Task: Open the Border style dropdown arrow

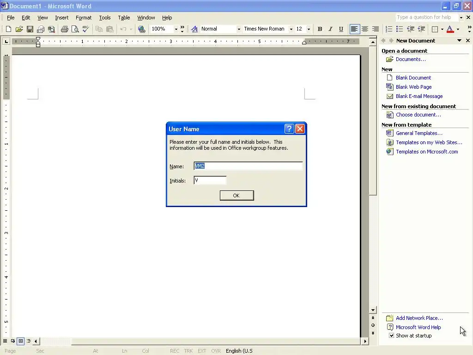Action: 442,29
